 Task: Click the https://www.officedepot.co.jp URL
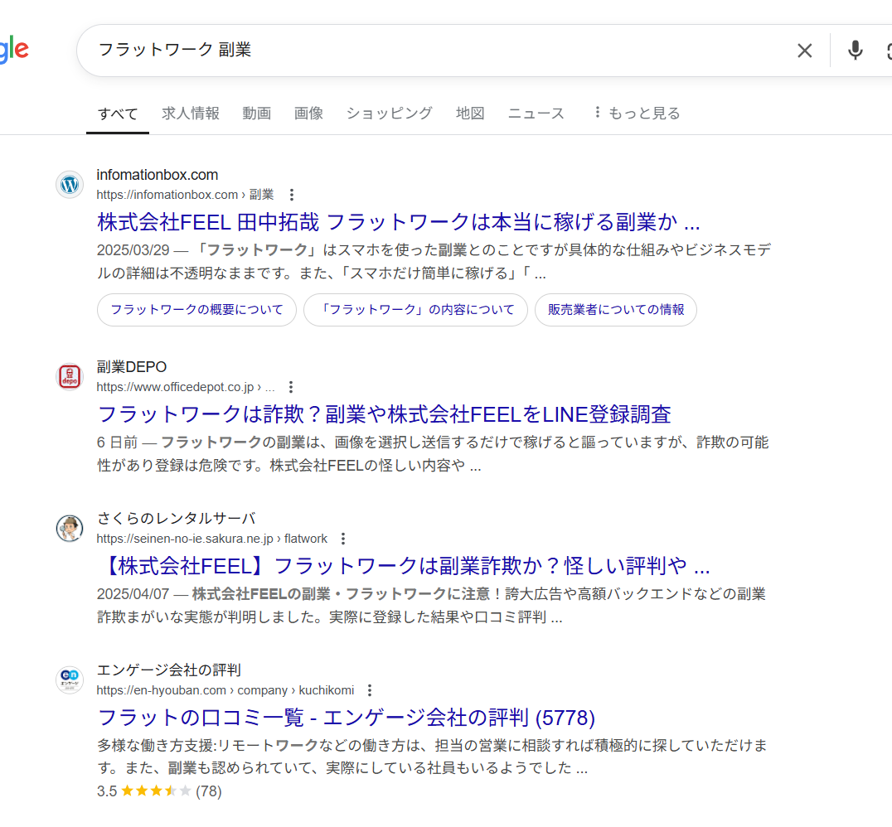[x=186, y=387]
